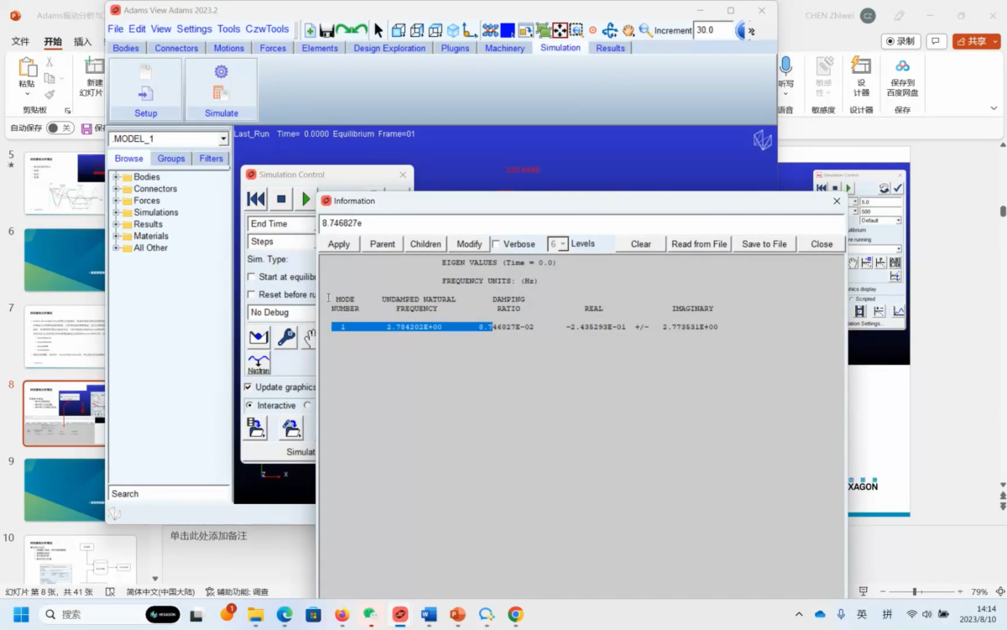The image size is (1007, 630).
Task: Click the new file icon in Adams toolbar
Action: tap(310, 30)
